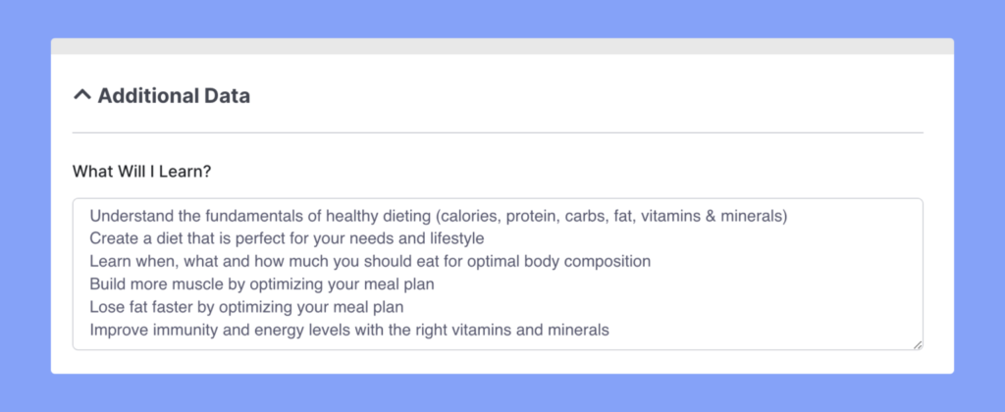The image size is (1005, 412).
Task: Click the Additional Data heading
Action: pos(174,96)
